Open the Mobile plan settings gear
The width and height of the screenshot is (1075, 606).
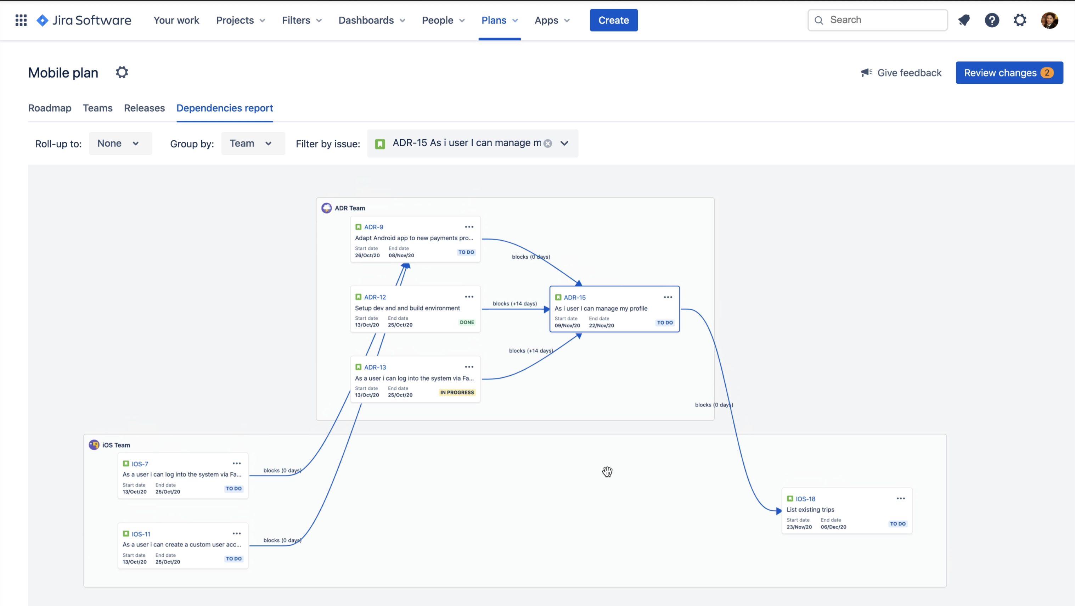pos(122,72)
